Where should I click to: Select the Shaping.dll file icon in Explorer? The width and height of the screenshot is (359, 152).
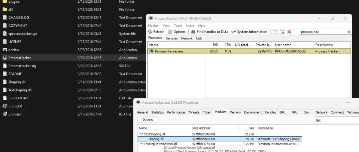5,82
